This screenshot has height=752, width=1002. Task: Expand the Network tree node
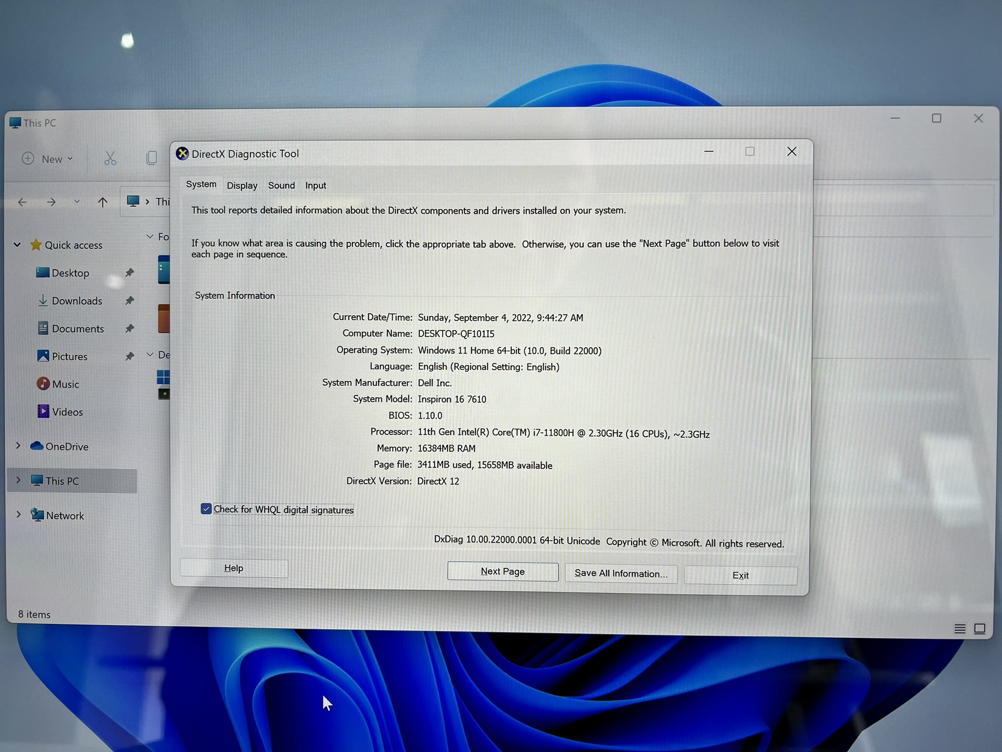(x=18, y=514)
